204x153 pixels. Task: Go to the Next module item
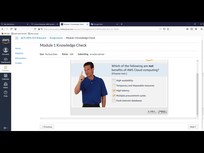[x=193, y=127]
